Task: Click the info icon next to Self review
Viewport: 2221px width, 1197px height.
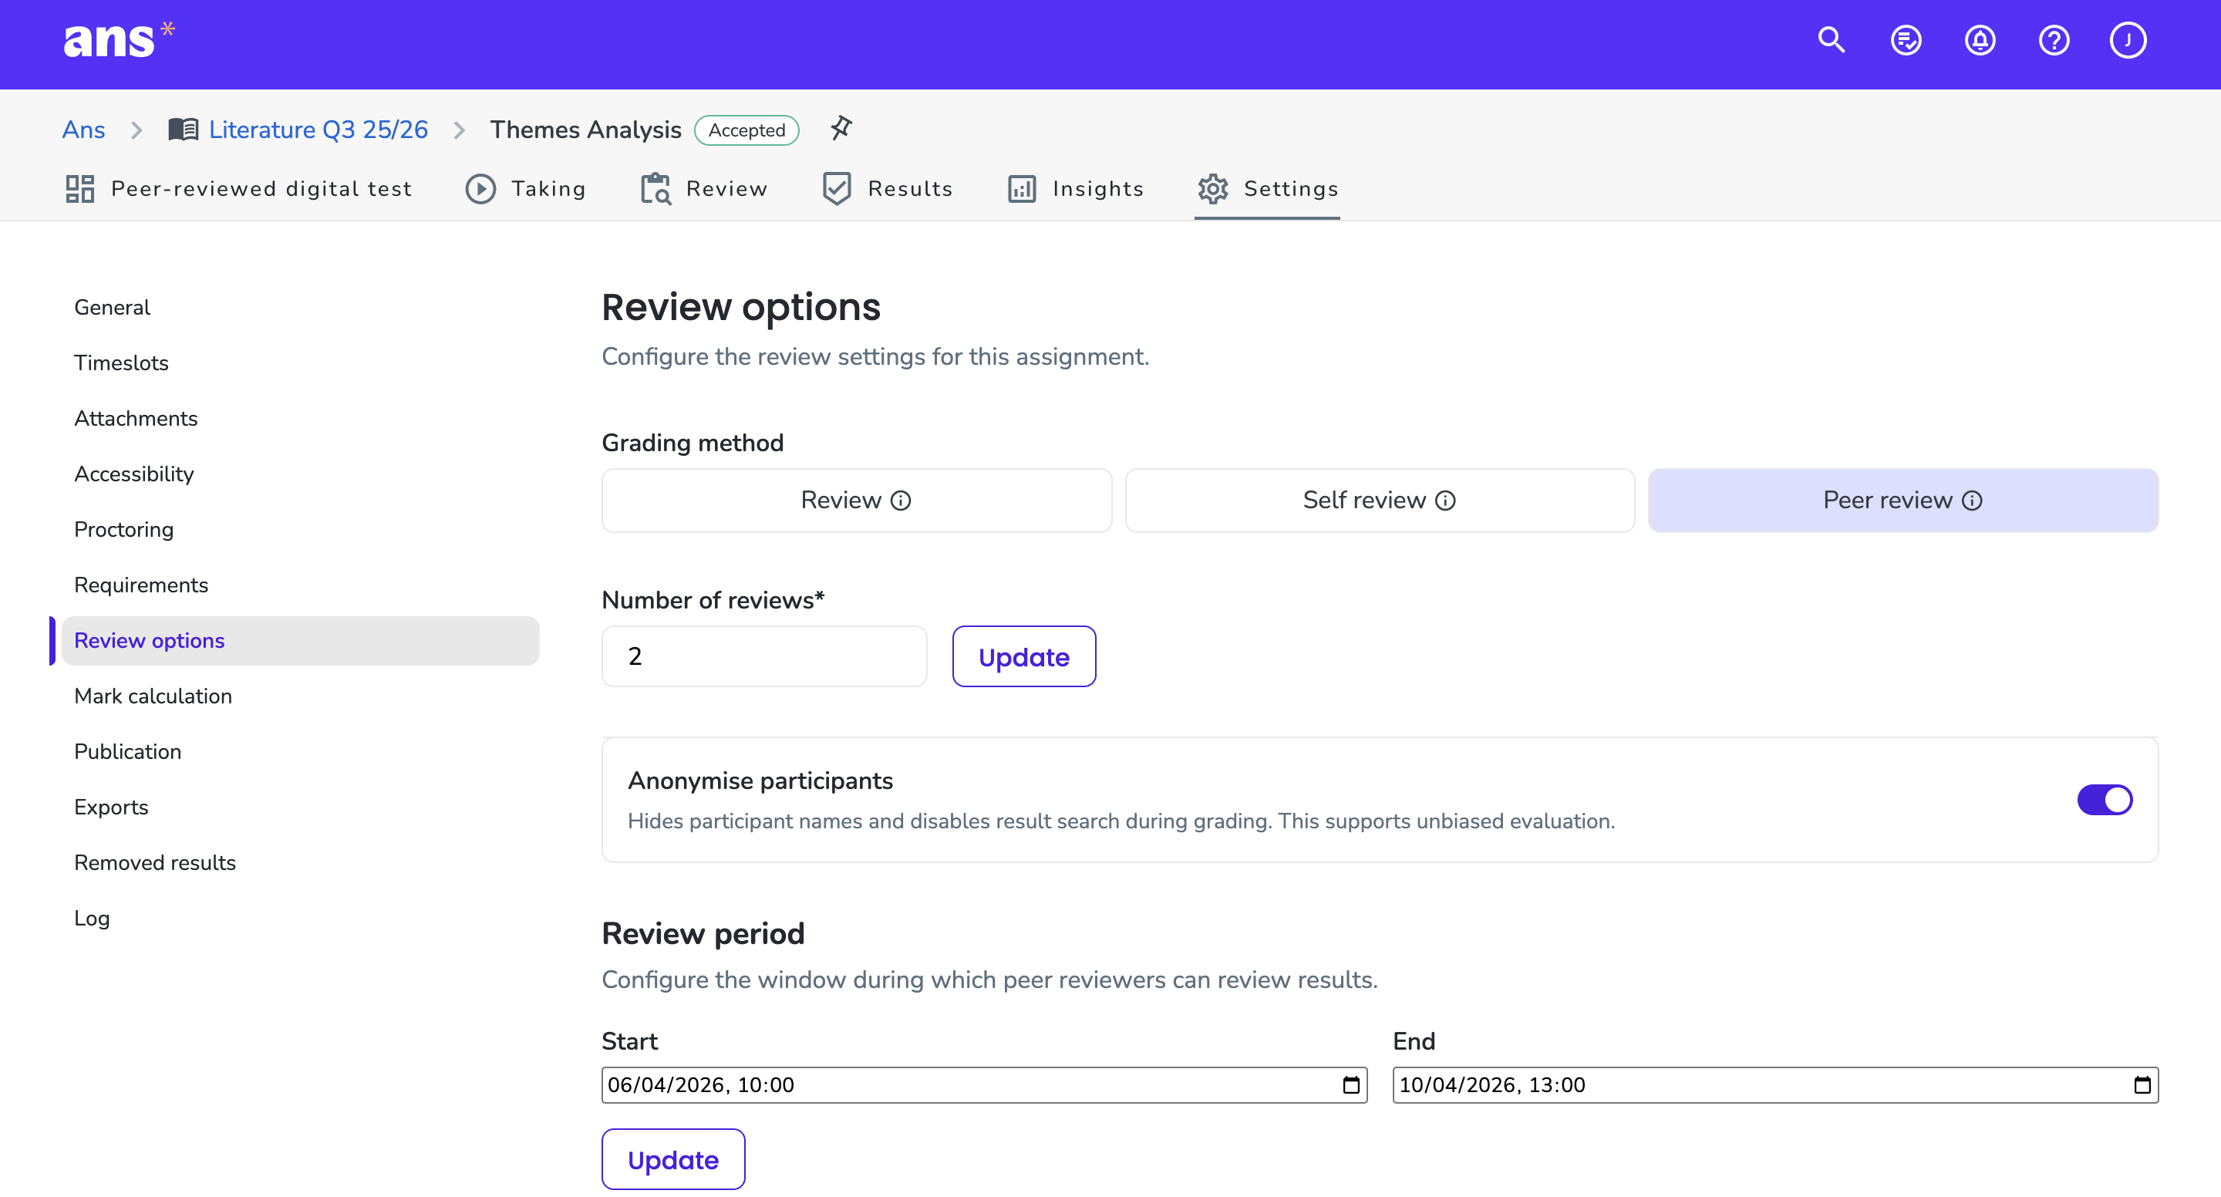Action: click(1446, 501)
